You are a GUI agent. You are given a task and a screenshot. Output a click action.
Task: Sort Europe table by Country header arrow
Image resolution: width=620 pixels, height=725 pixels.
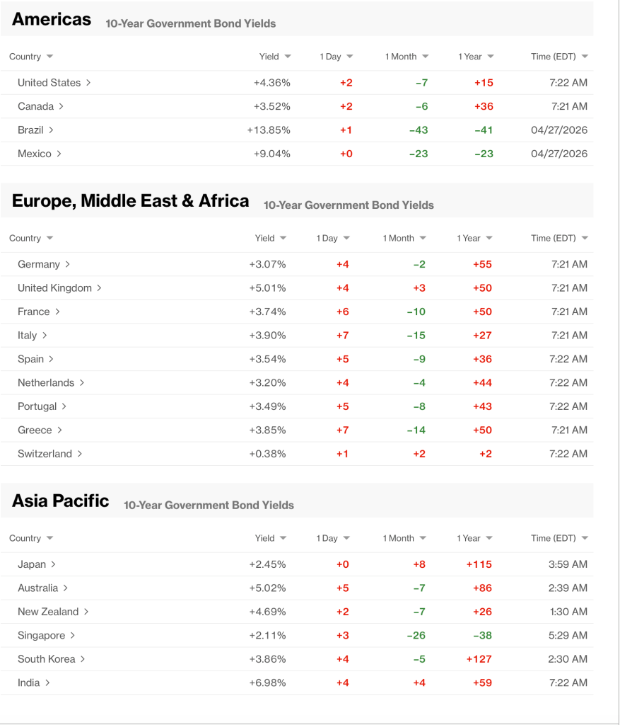49,239
